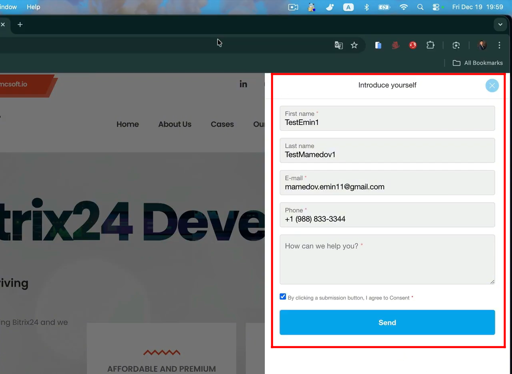Click the Google Translate icon in address bar
Image resolution: width=512 pixels, height=374 pixels.
coord(339,45)
